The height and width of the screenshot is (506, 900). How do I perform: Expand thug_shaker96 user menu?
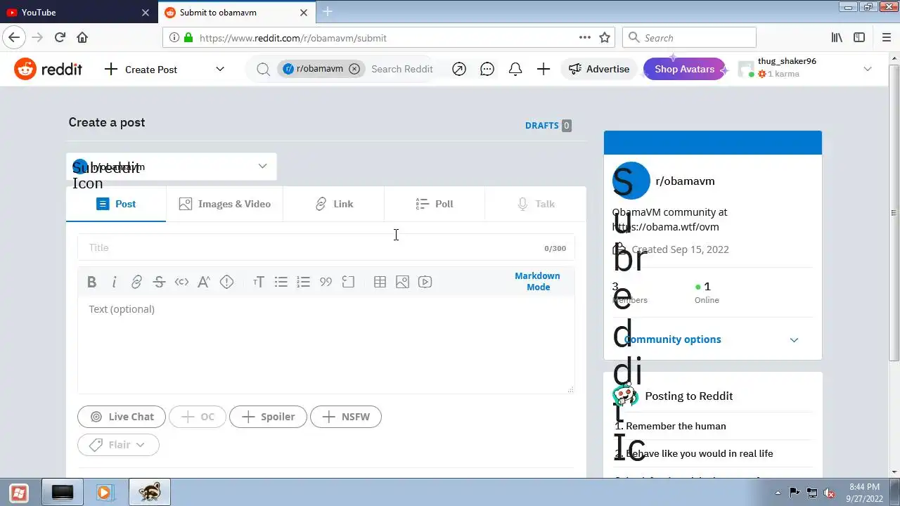[806, 69]
